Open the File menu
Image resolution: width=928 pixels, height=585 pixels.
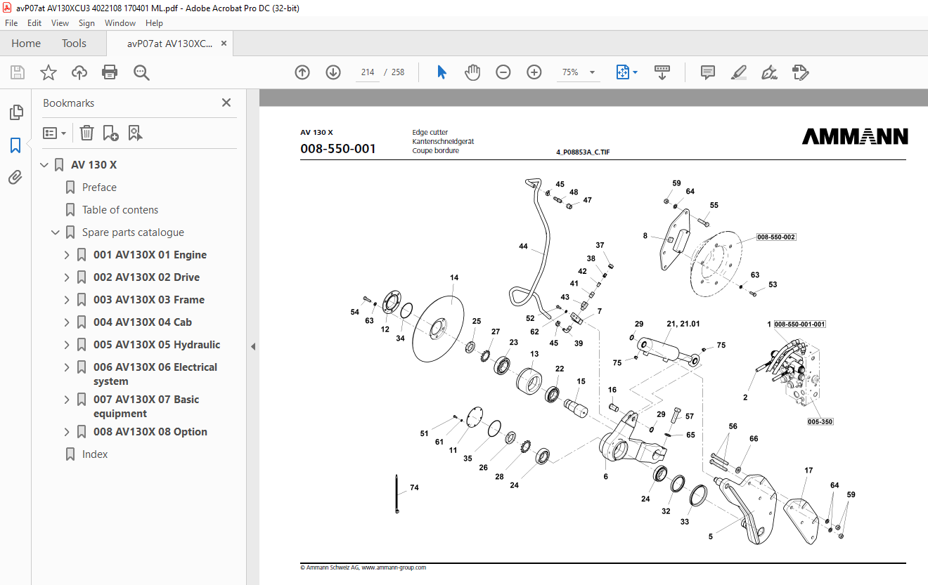point(11,23)
